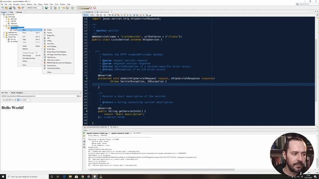The width and height of the screenshot is (319, 179).
Task: Open Refactor submenu in context menu
Action: pos(30,49)
